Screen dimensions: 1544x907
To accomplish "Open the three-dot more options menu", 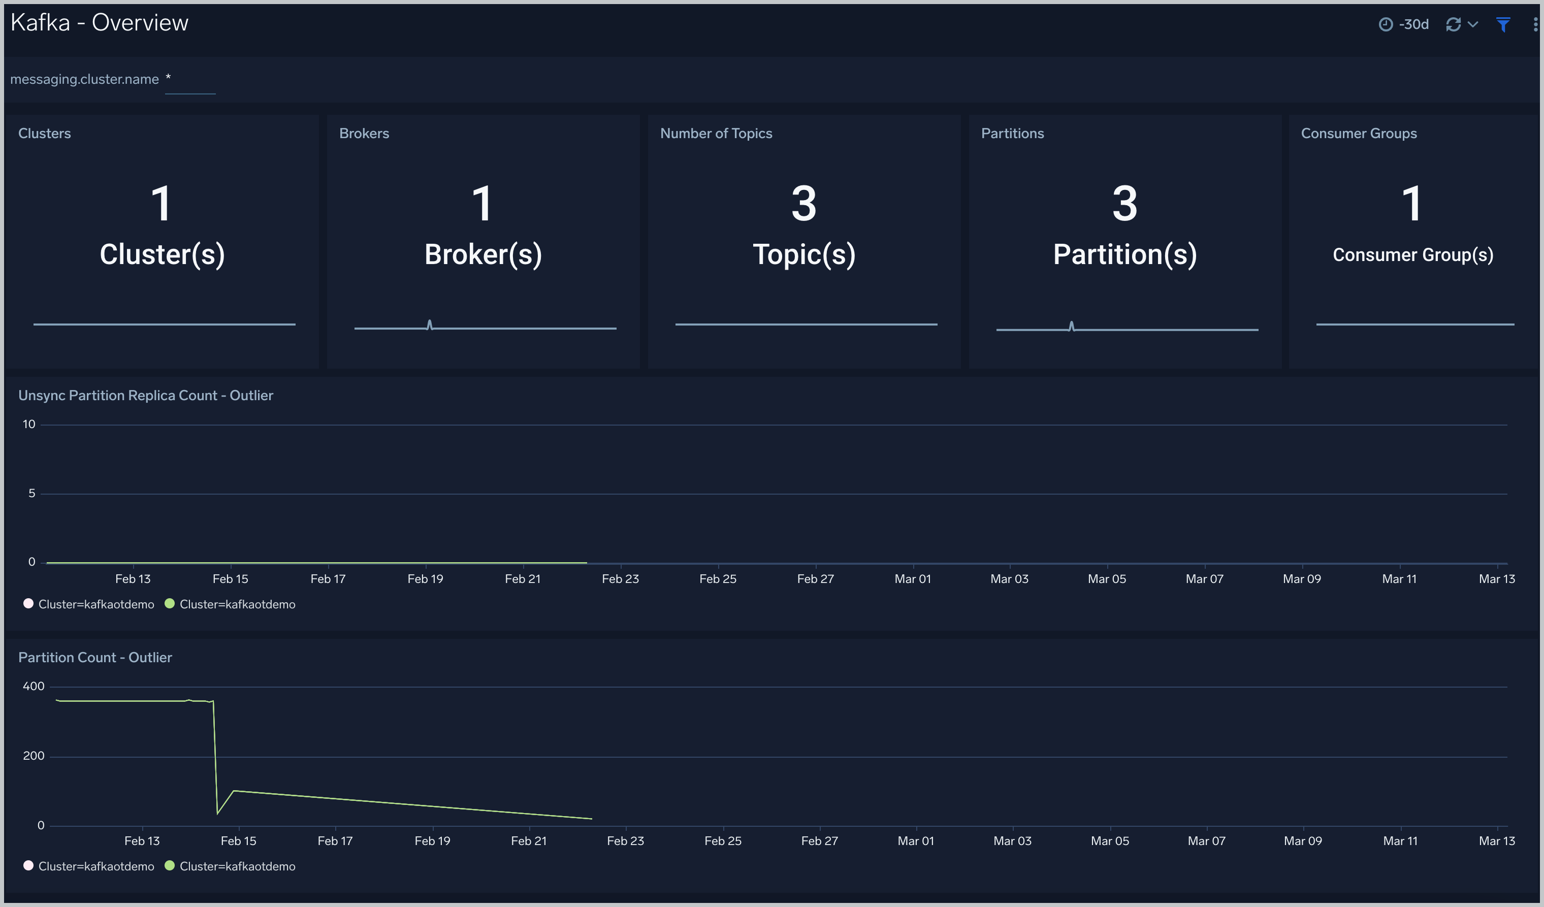I will coord(1535,24).
